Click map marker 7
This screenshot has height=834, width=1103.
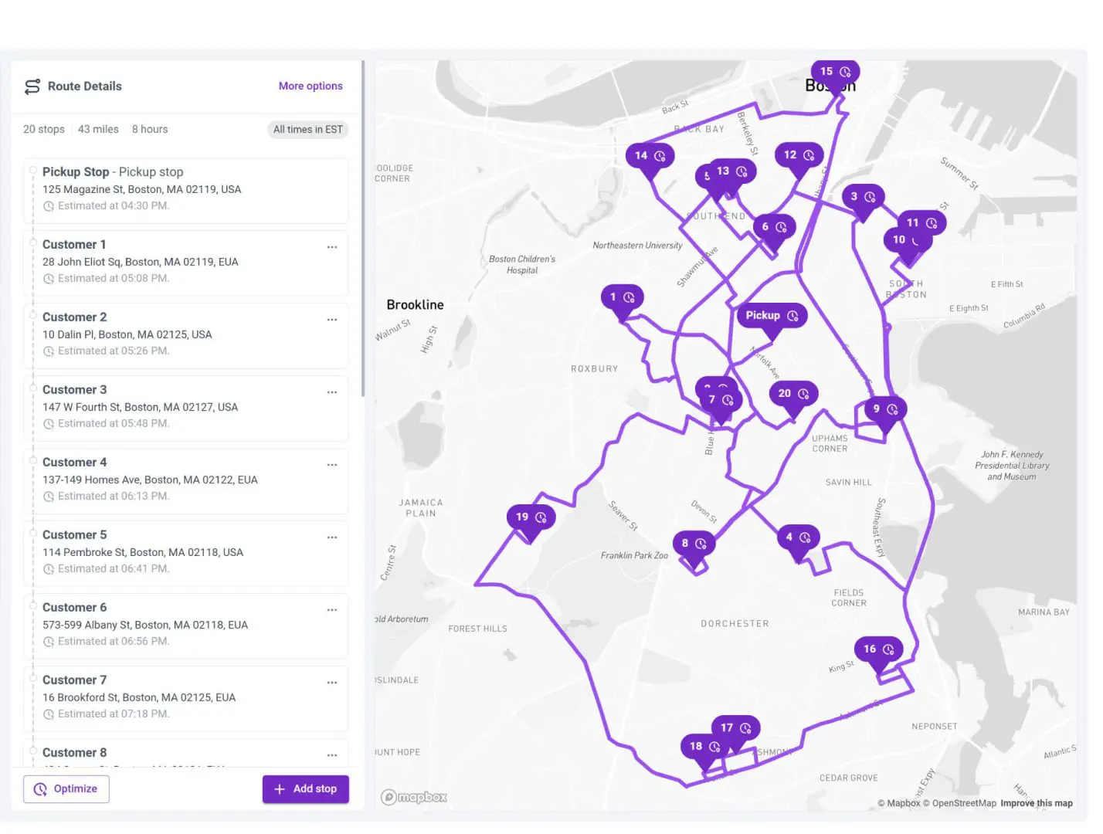pyautogui.click(x=721, y=400)
